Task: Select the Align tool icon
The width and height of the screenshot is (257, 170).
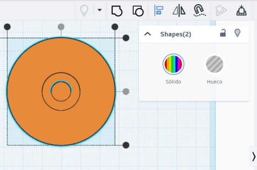Action: 158,10
